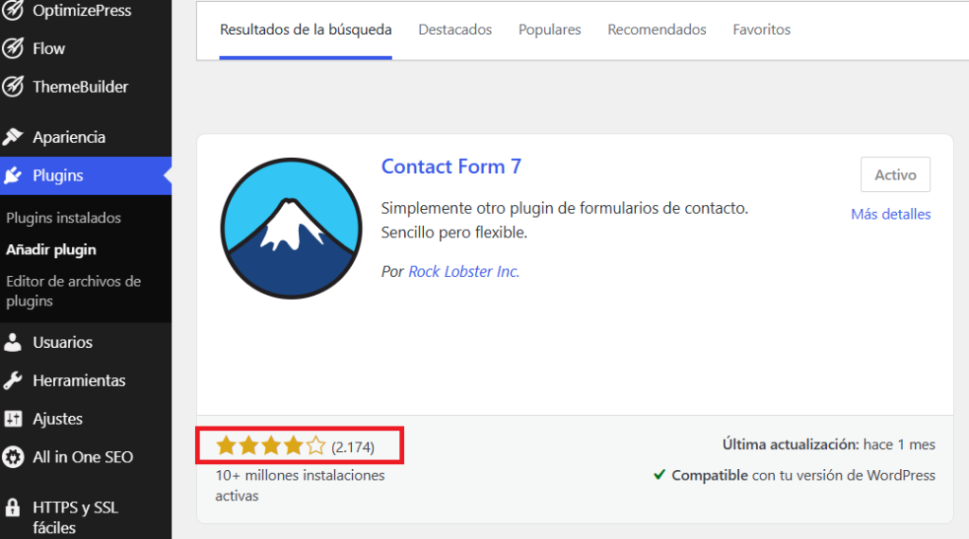The image size is (969, 539).
Task: Click the Herramientas wrench icon
Action: (x=12, y=380)
